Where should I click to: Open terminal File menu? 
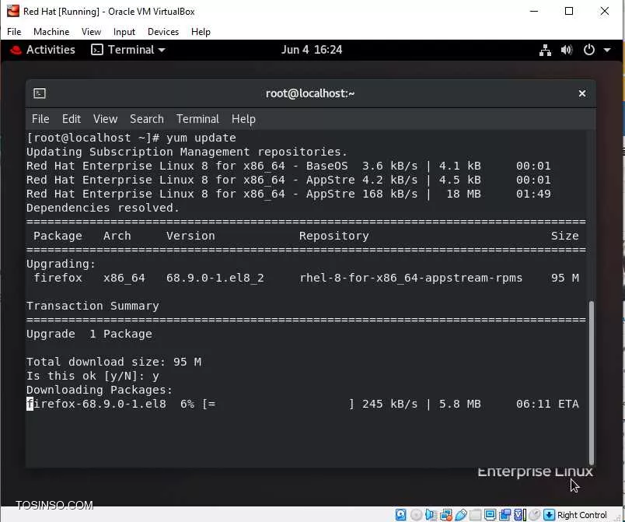tap(40, 119)
